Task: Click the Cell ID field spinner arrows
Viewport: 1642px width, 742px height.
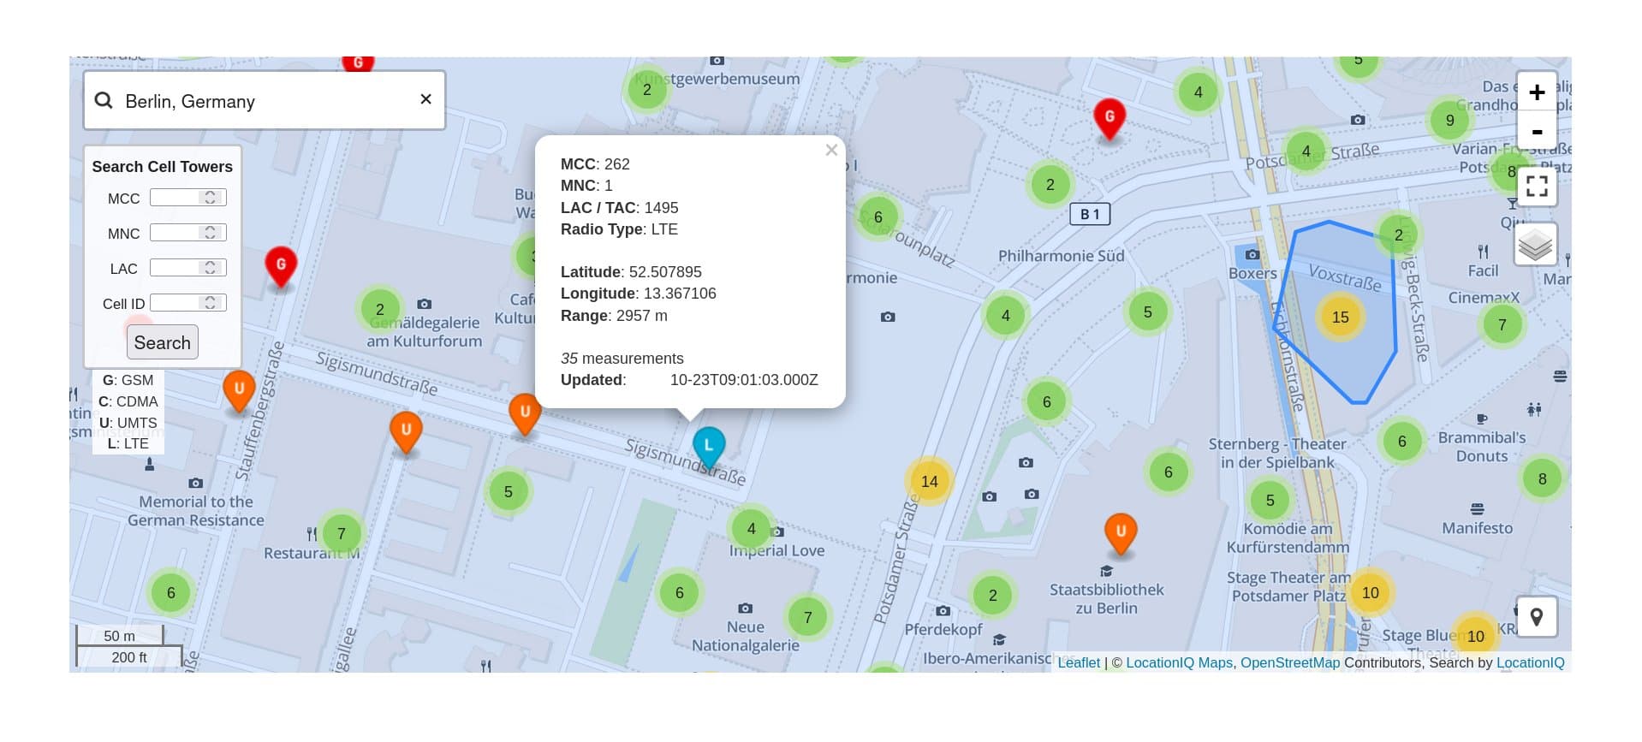Action: [x=210, y=303]
